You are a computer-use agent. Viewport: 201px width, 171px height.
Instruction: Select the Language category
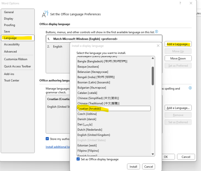(x=18, y=38)
